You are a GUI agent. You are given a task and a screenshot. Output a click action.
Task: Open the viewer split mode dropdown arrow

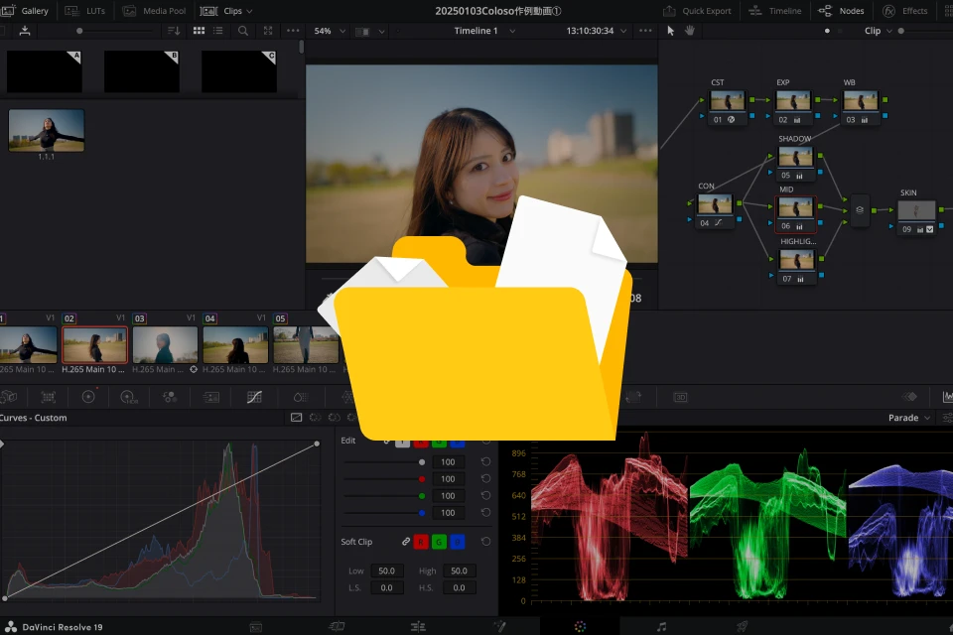381,31
